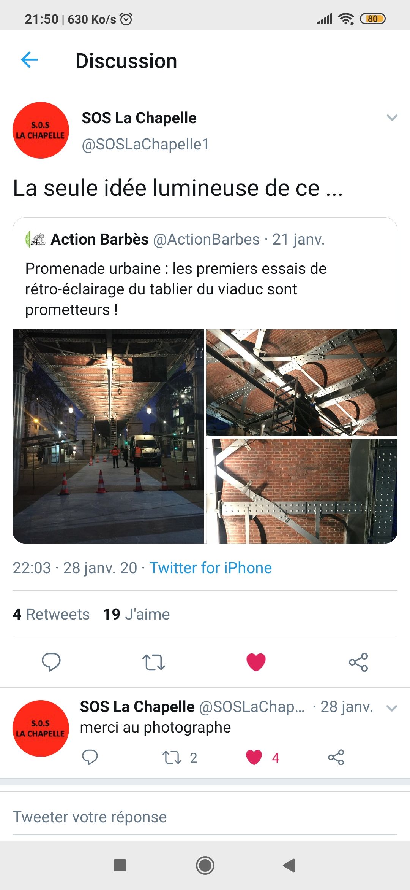The height and width of the screenshot is (890, 410).
Task: Open reply on main tweet
Action: click(x=51, y=662)
